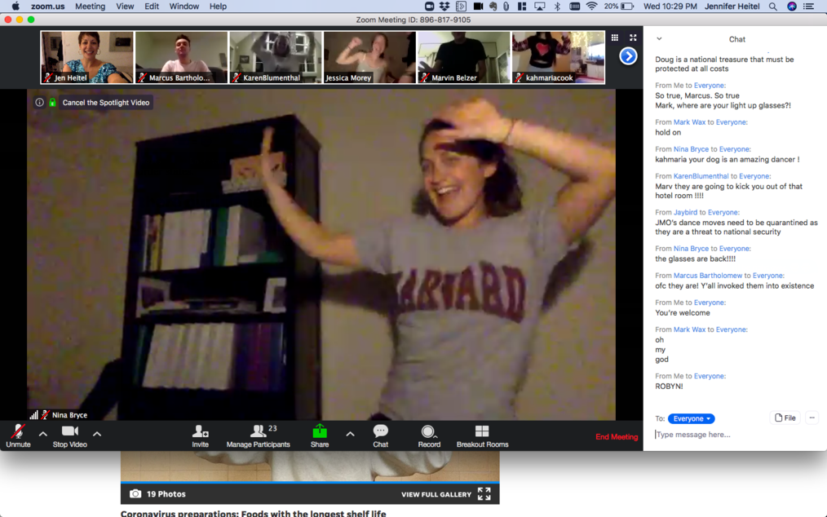Open the Everyone recipient dropdown
Image resolution: width=827 pixels, height=517 pixels.
point(691,418)
